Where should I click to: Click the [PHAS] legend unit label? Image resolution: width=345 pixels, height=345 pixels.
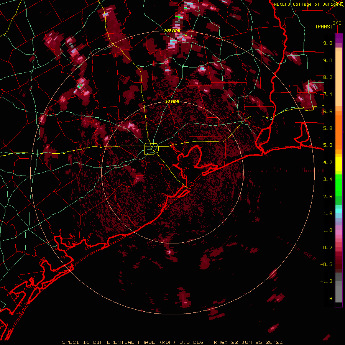324,26
